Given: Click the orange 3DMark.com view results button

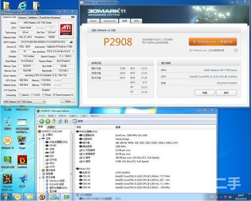Looking at the screenshot, I should (213, 42).
